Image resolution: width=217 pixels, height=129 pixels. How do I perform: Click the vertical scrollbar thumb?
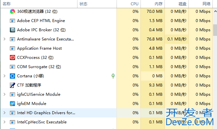click(x=215, y=30)
